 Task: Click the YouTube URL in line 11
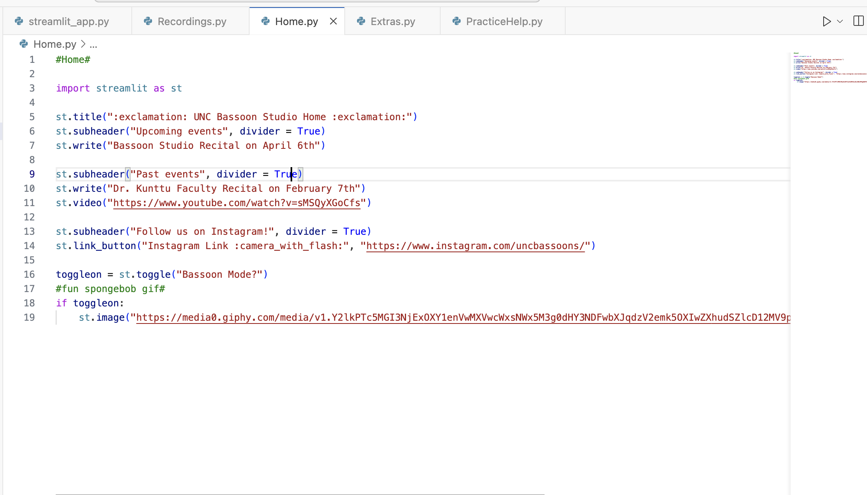[236, 203]
